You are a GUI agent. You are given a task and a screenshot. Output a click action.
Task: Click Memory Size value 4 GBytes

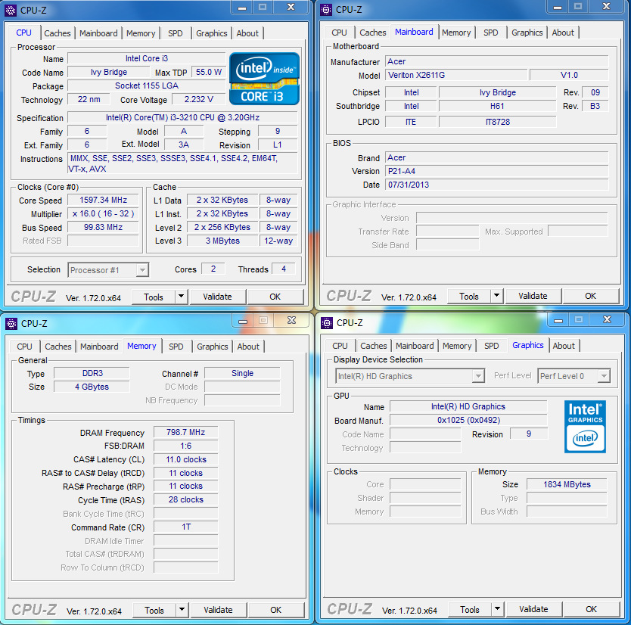click(x=92, y=387)
